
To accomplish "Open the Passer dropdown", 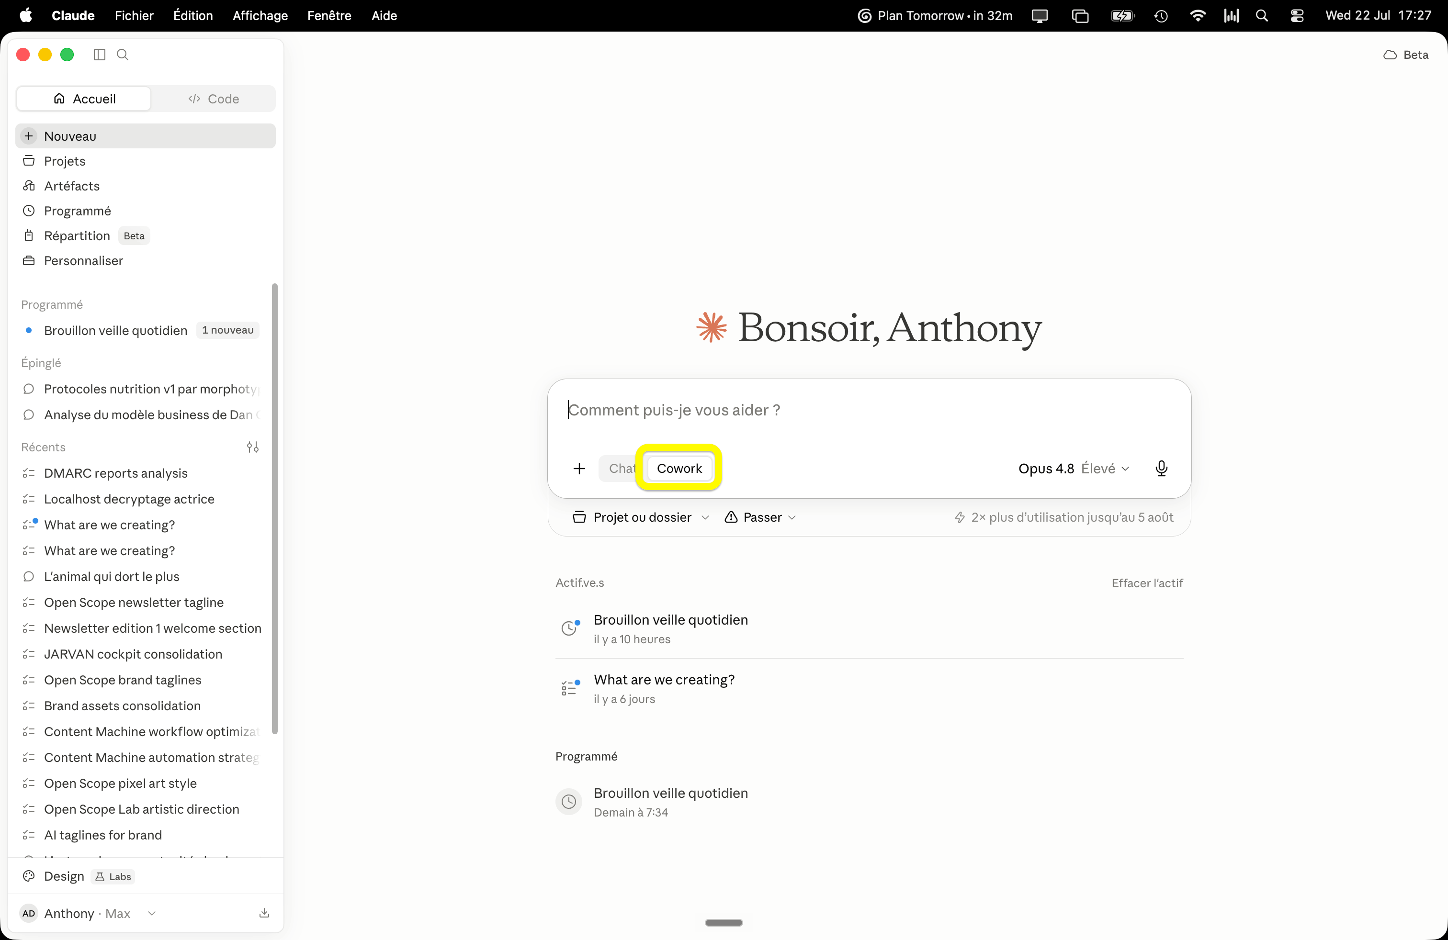I will 760,517.
